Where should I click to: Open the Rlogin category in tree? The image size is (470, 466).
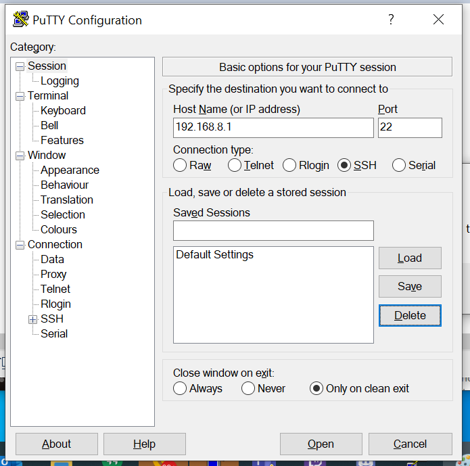(55, 304)
